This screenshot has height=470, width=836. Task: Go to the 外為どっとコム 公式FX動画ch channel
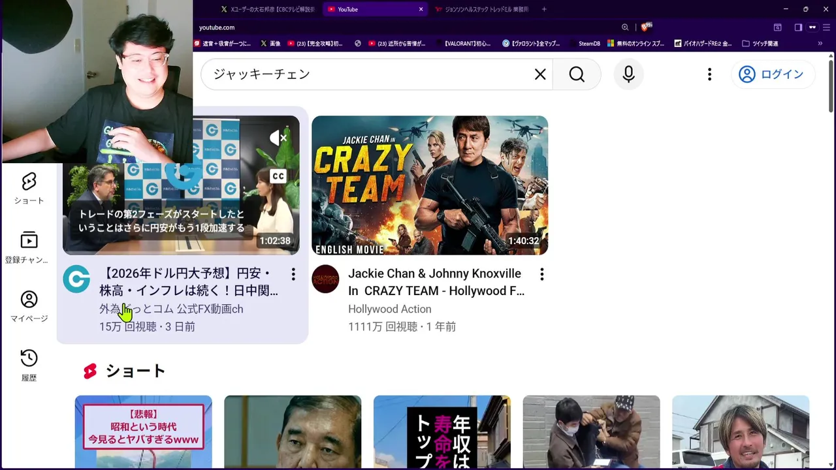pyautogui.click(x=171, y=309)
